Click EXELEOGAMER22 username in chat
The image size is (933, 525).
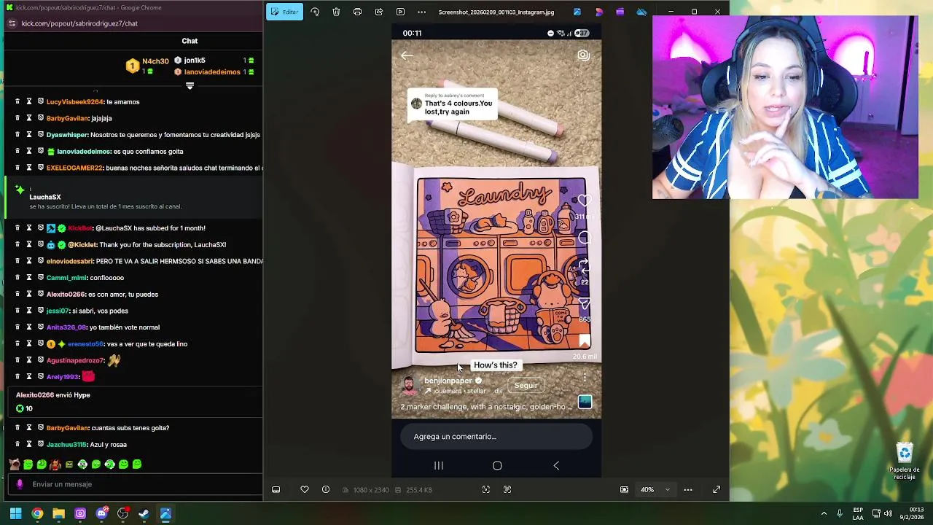74,168
